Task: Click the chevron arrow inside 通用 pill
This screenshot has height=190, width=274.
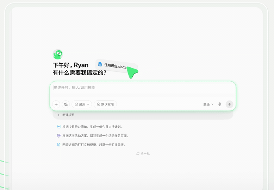Action: pyautogui.click(x=88, y=104)
